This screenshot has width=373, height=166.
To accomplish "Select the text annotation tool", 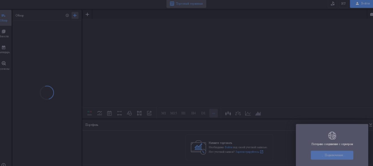I will click(x=139, y=113).
